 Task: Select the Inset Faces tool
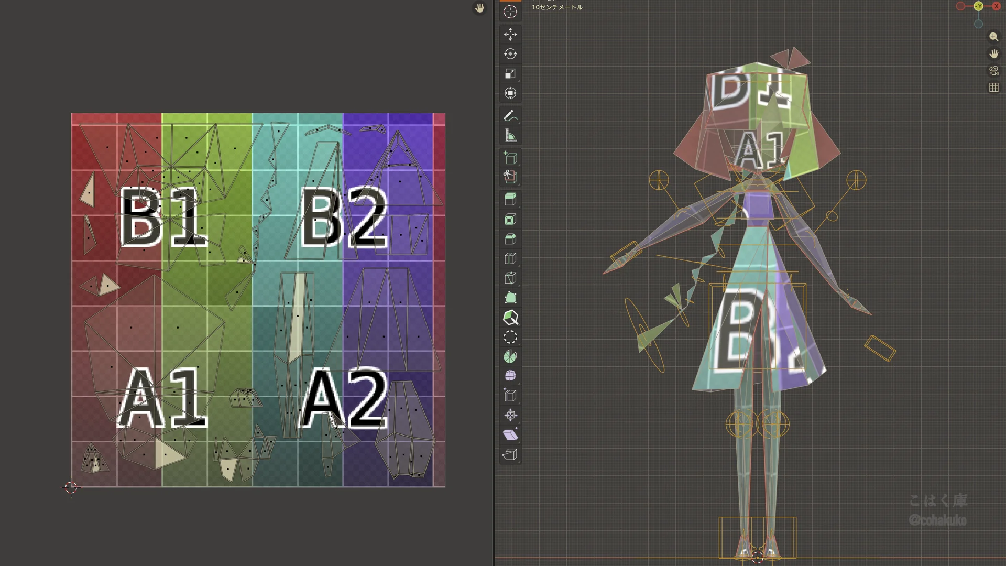coord(510,219)
